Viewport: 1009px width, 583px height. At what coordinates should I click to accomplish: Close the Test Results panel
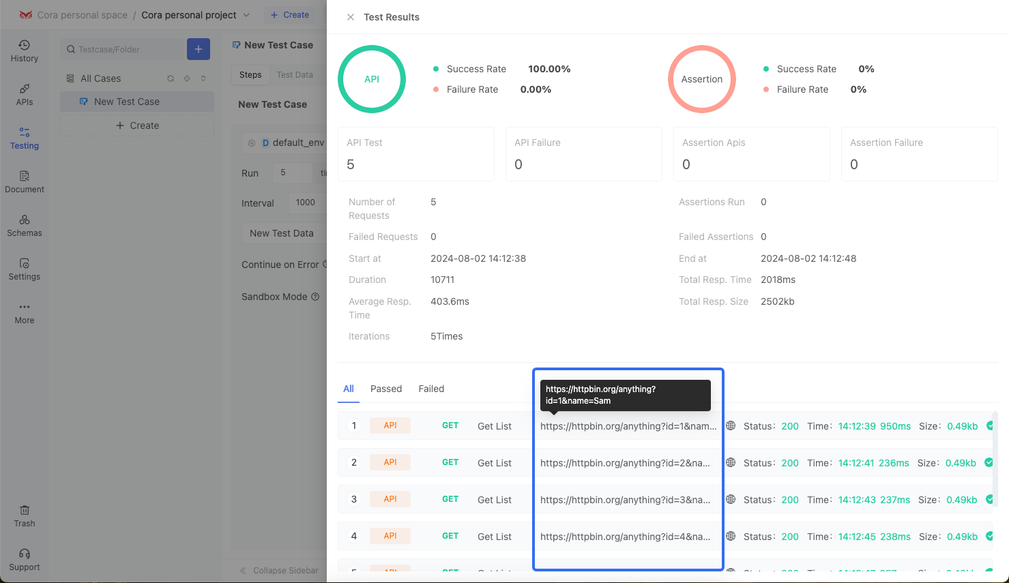click(x=351, y=17)
